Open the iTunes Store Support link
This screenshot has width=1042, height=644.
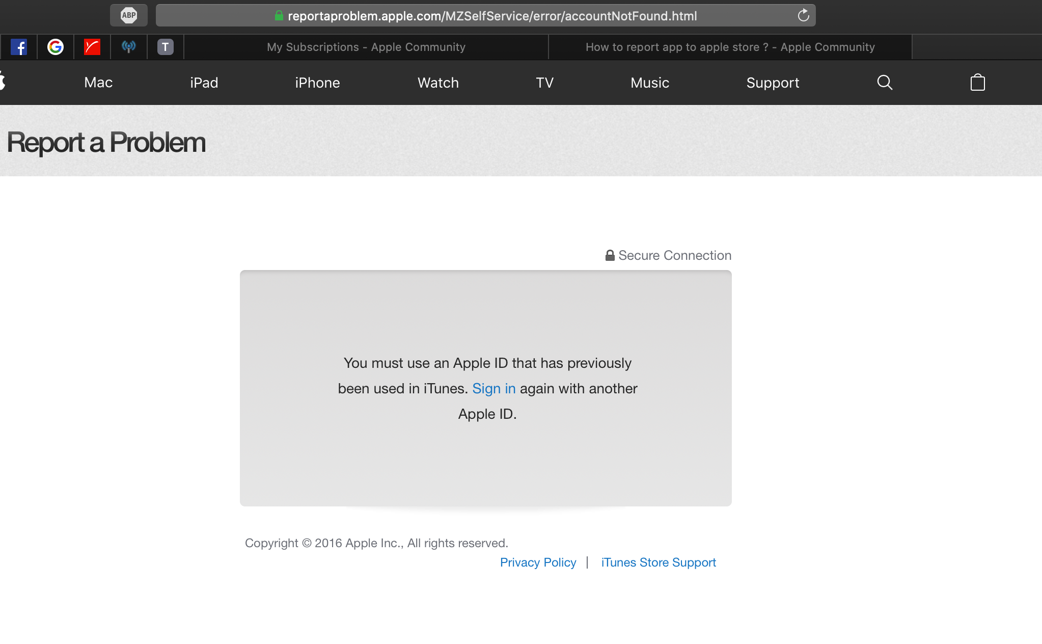[659, 562]
